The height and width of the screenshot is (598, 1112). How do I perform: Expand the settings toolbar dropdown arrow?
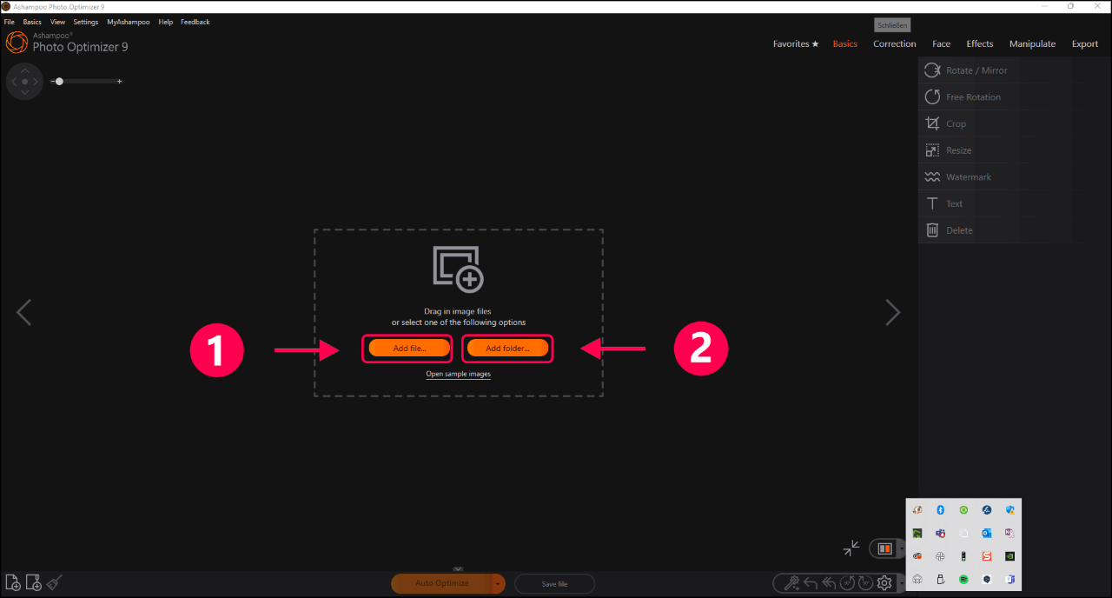(900, 583)
